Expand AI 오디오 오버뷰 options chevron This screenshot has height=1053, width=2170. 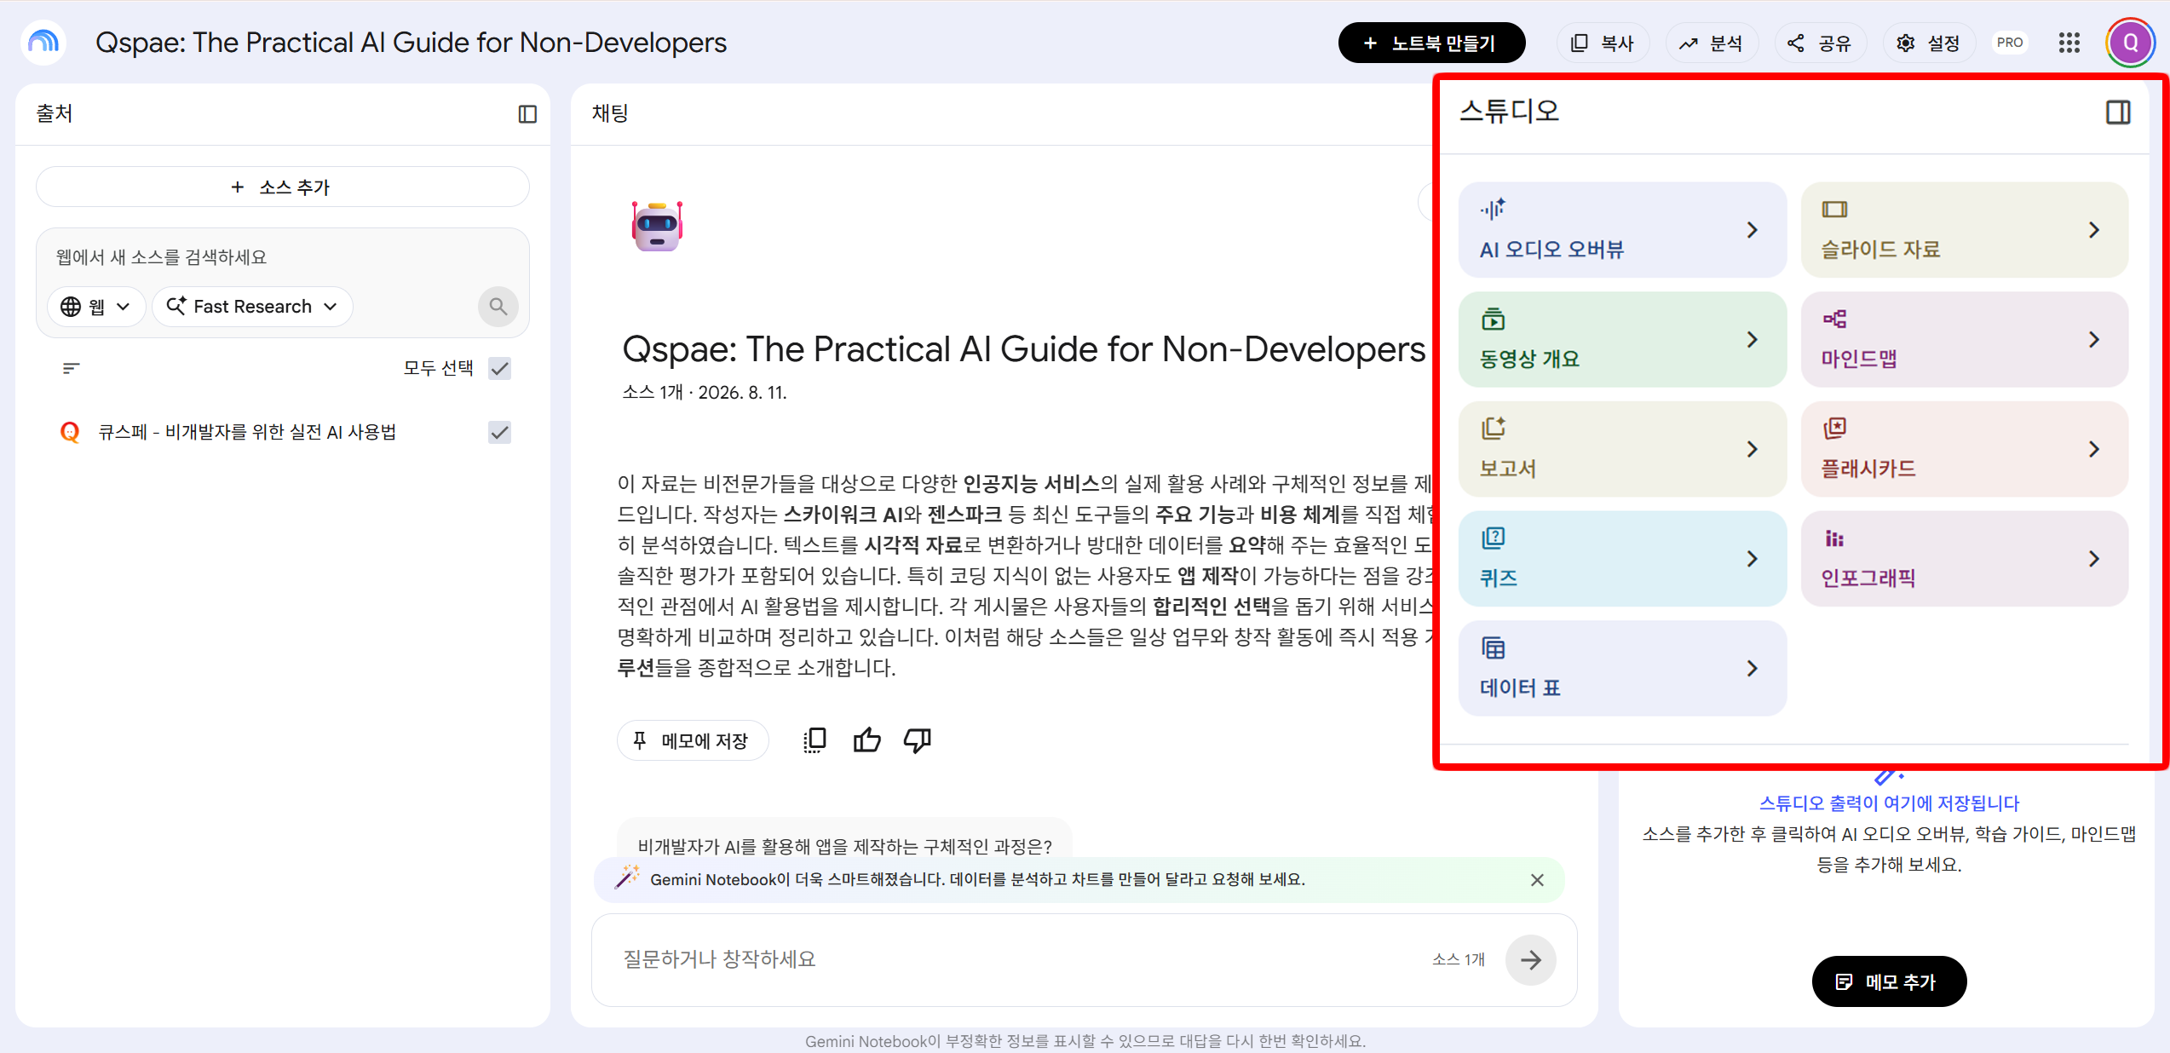(1752, 230)
